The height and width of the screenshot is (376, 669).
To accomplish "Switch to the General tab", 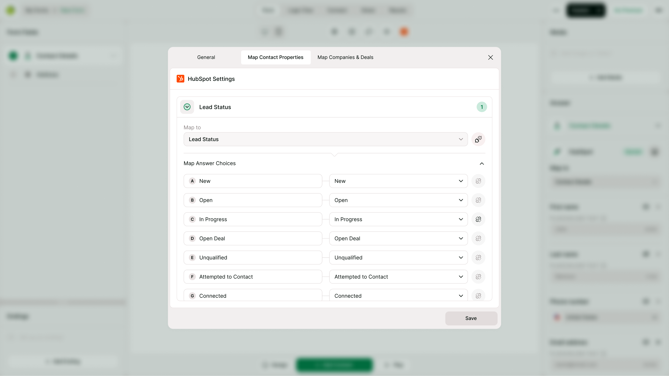I will pyautogui.click(x=206, y=57).
